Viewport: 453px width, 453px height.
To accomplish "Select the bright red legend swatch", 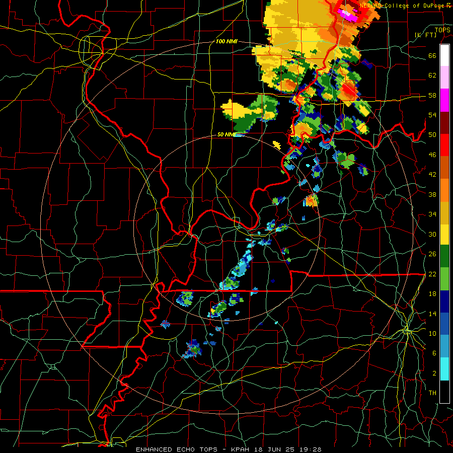I will coord(444,145).
